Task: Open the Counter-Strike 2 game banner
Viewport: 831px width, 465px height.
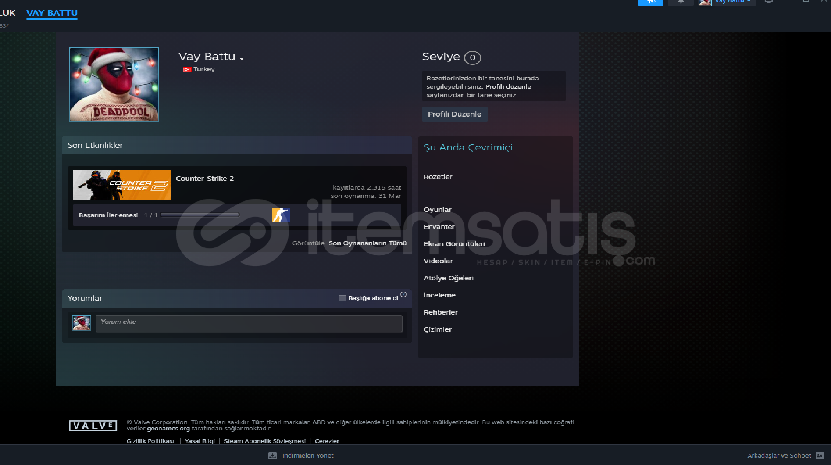Action: coord(122,185)
